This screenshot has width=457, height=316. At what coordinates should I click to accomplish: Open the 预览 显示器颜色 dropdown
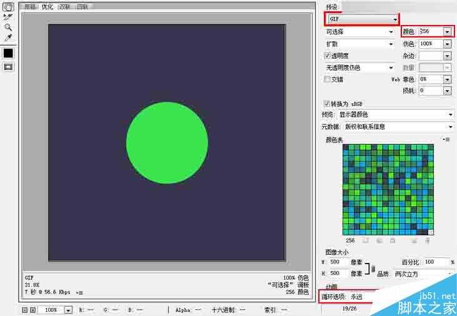(x=396, y=114)
